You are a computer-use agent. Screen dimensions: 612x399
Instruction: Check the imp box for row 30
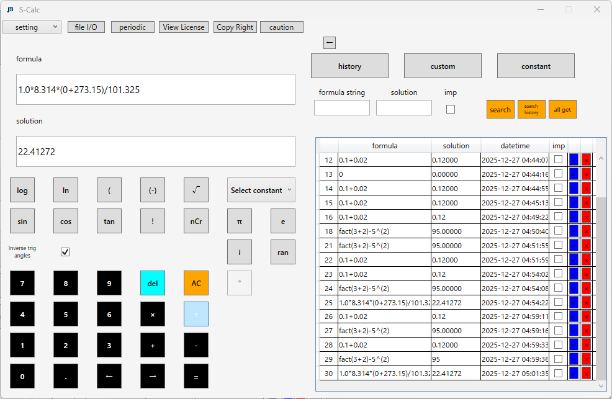(x=559, y=373)
